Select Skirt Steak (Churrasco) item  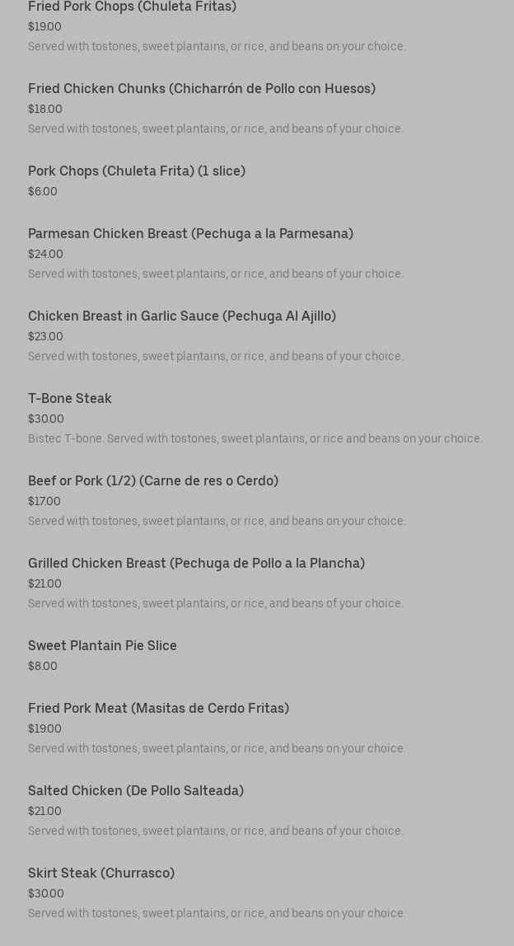(x=101, y=873)
